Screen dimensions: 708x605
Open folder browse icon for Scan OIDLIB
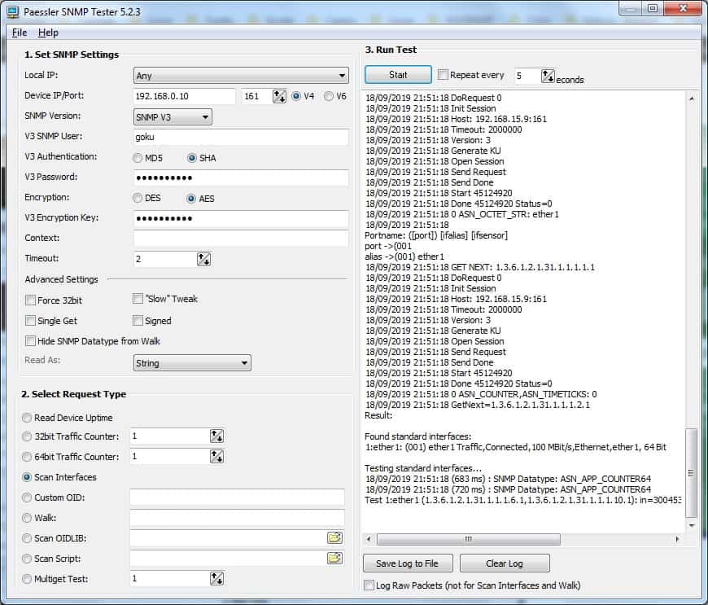[x=334, y=537]
